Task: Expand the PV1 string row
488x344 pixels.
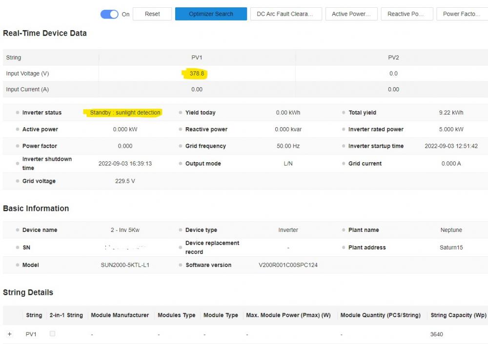Action: (10, 334)
